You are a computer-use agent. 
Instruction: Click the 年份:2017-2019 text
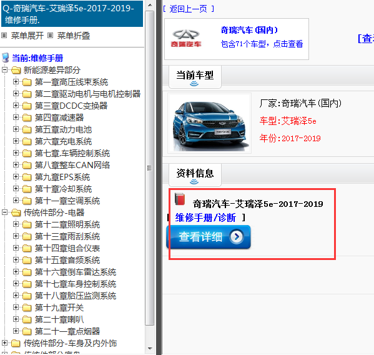(x=290, y=138)
